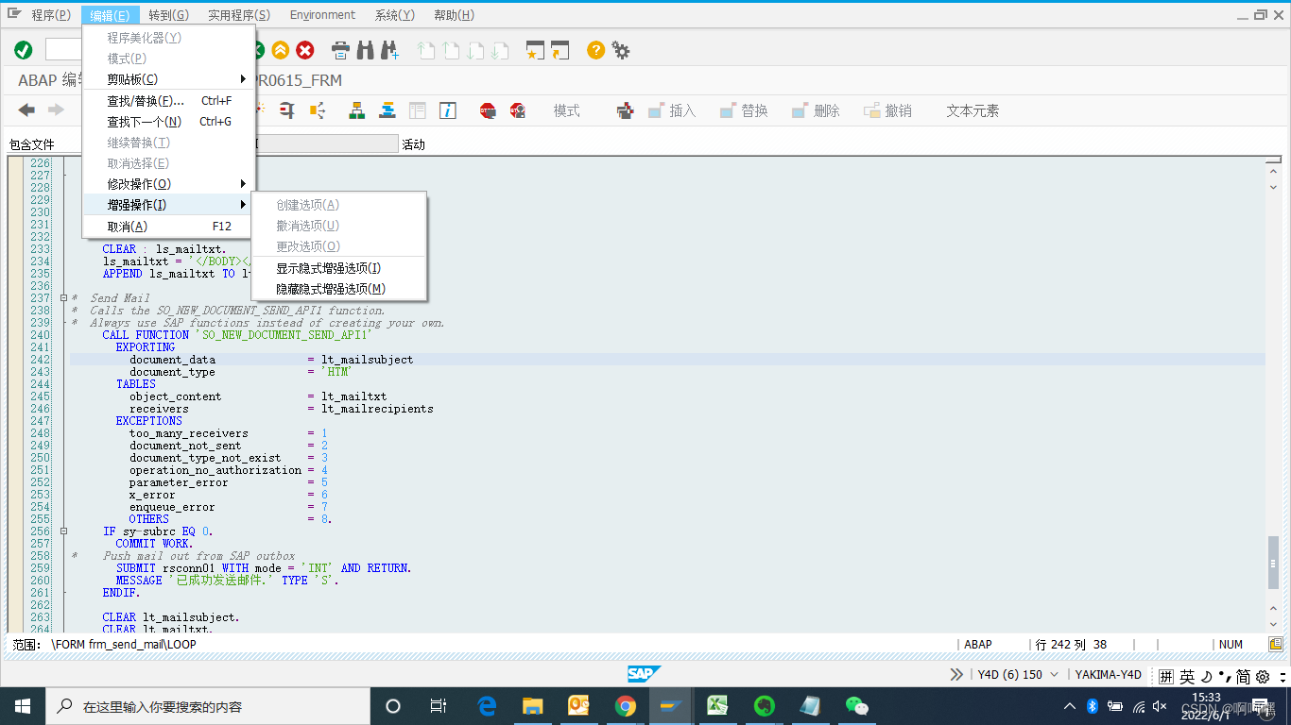The width and height of the screenshot is (1291, 725).
Task: Collapse the IF block at line 256
Action: [63, 531]
